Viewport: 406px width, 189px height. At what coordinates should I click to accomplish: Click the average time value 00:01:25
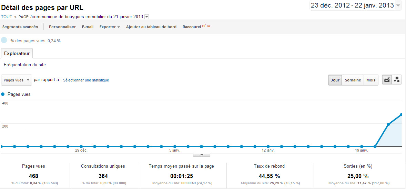coord(182,176)
